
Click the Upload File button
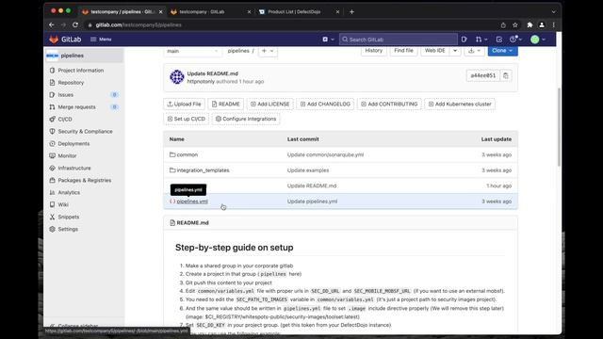(x=185, y=104)
